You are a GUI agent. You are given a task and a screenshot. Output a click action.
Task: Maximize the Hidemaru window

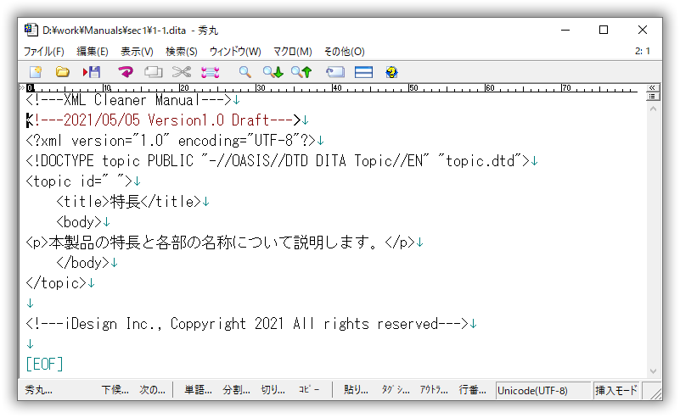point(604,30)
